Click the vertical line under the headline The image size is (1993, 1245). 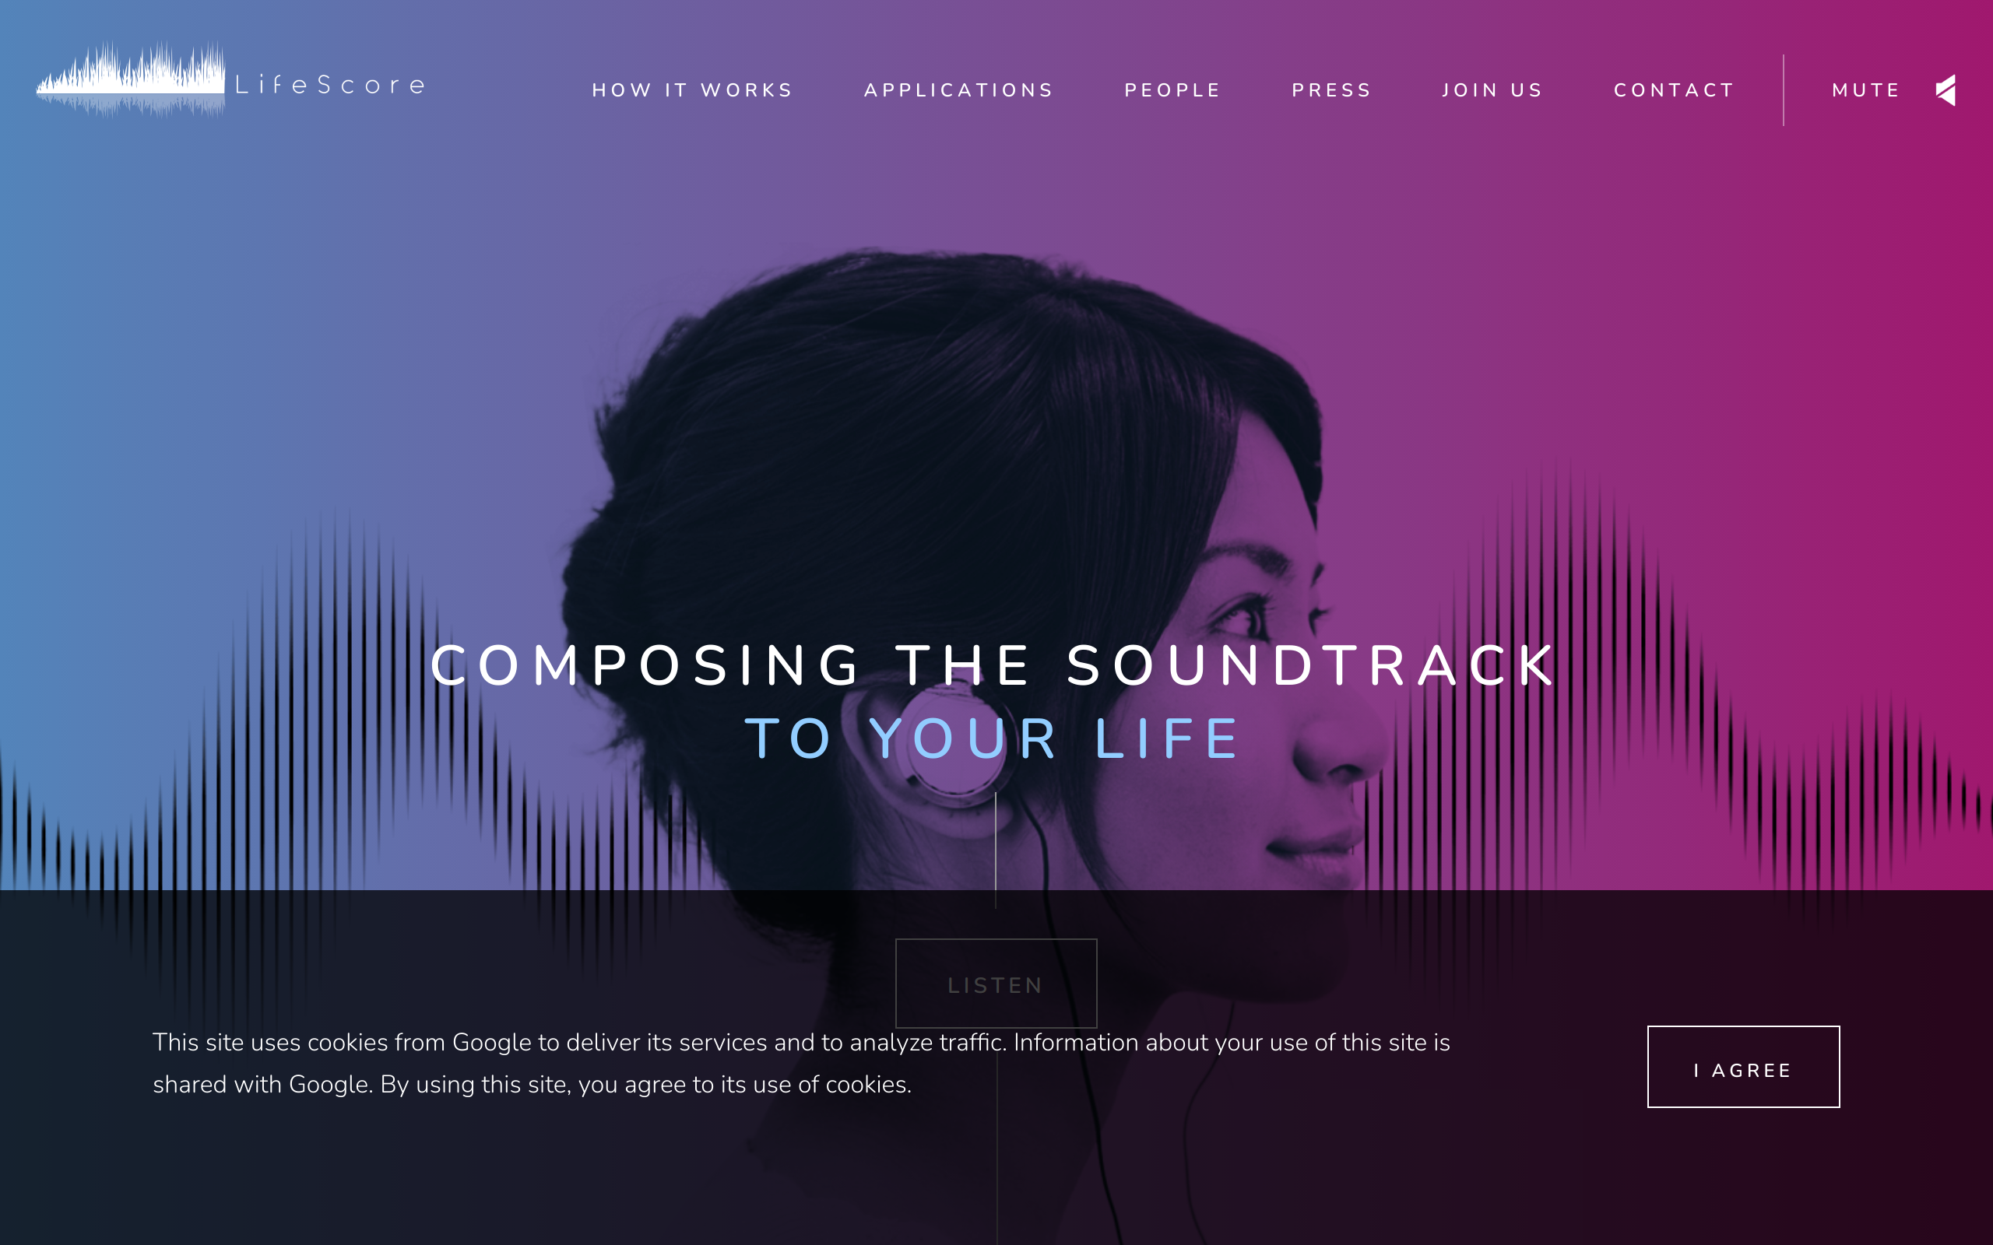pos(996,850)
